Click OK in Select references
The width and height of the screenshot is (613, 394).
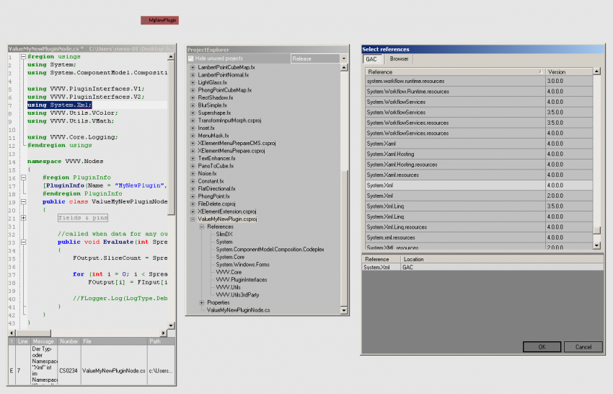542,346
